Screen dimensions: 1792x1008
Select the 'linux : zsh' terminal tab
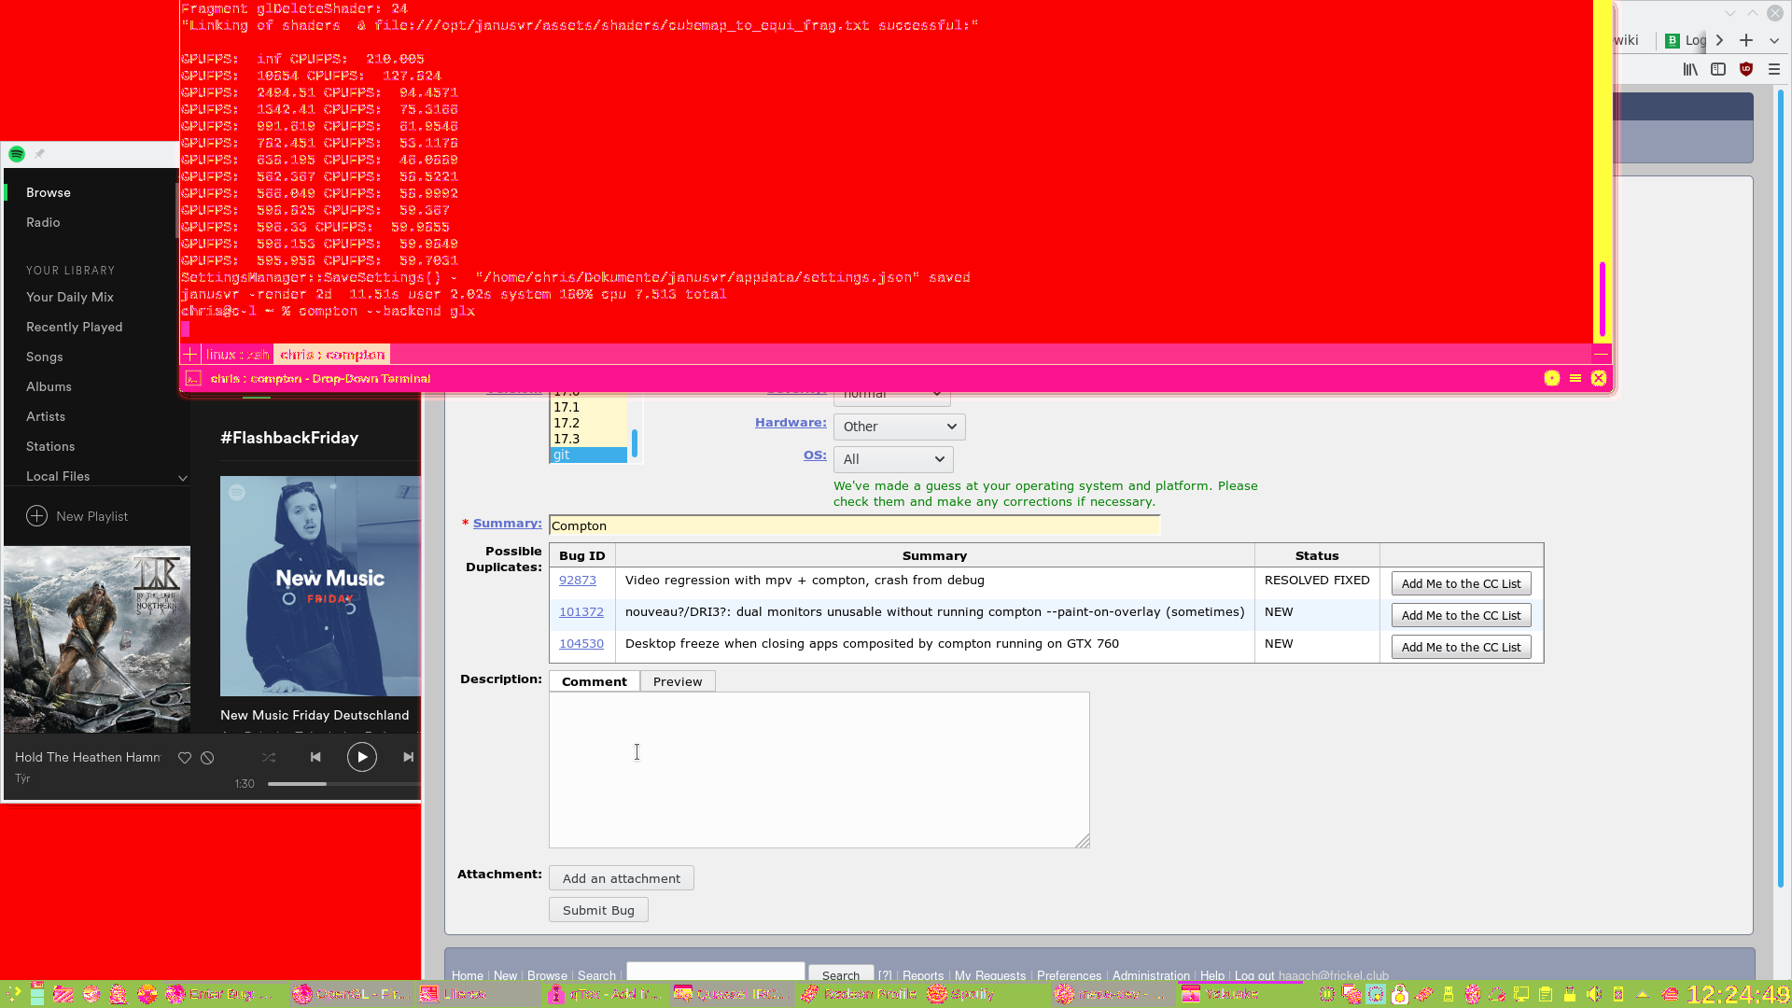tap(237, 355)
